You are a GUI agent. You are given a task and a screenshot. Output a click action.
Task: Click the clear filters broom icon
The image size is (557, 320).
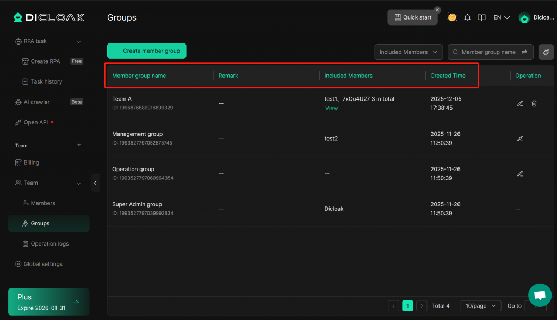[546, 52]
